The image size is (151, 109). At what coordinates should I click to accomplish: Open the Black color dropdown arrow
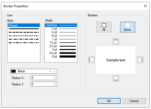pyautogui.click(x=50, y=71)
